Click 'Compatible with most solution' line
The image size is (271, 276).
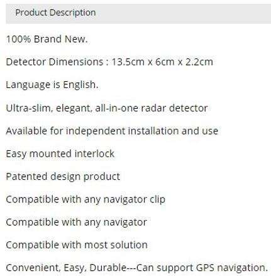click(x=77, y=245)
